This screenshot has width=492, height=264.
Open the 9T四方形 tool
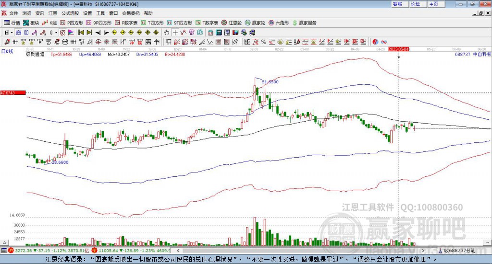[180, 23]
